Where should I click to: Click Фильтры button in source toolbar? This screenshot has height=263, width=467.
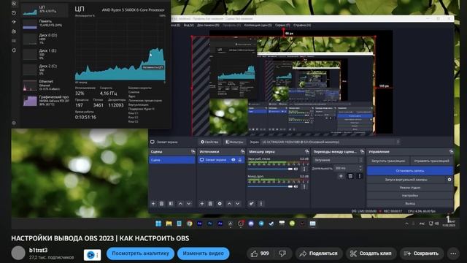pos(234,142)
